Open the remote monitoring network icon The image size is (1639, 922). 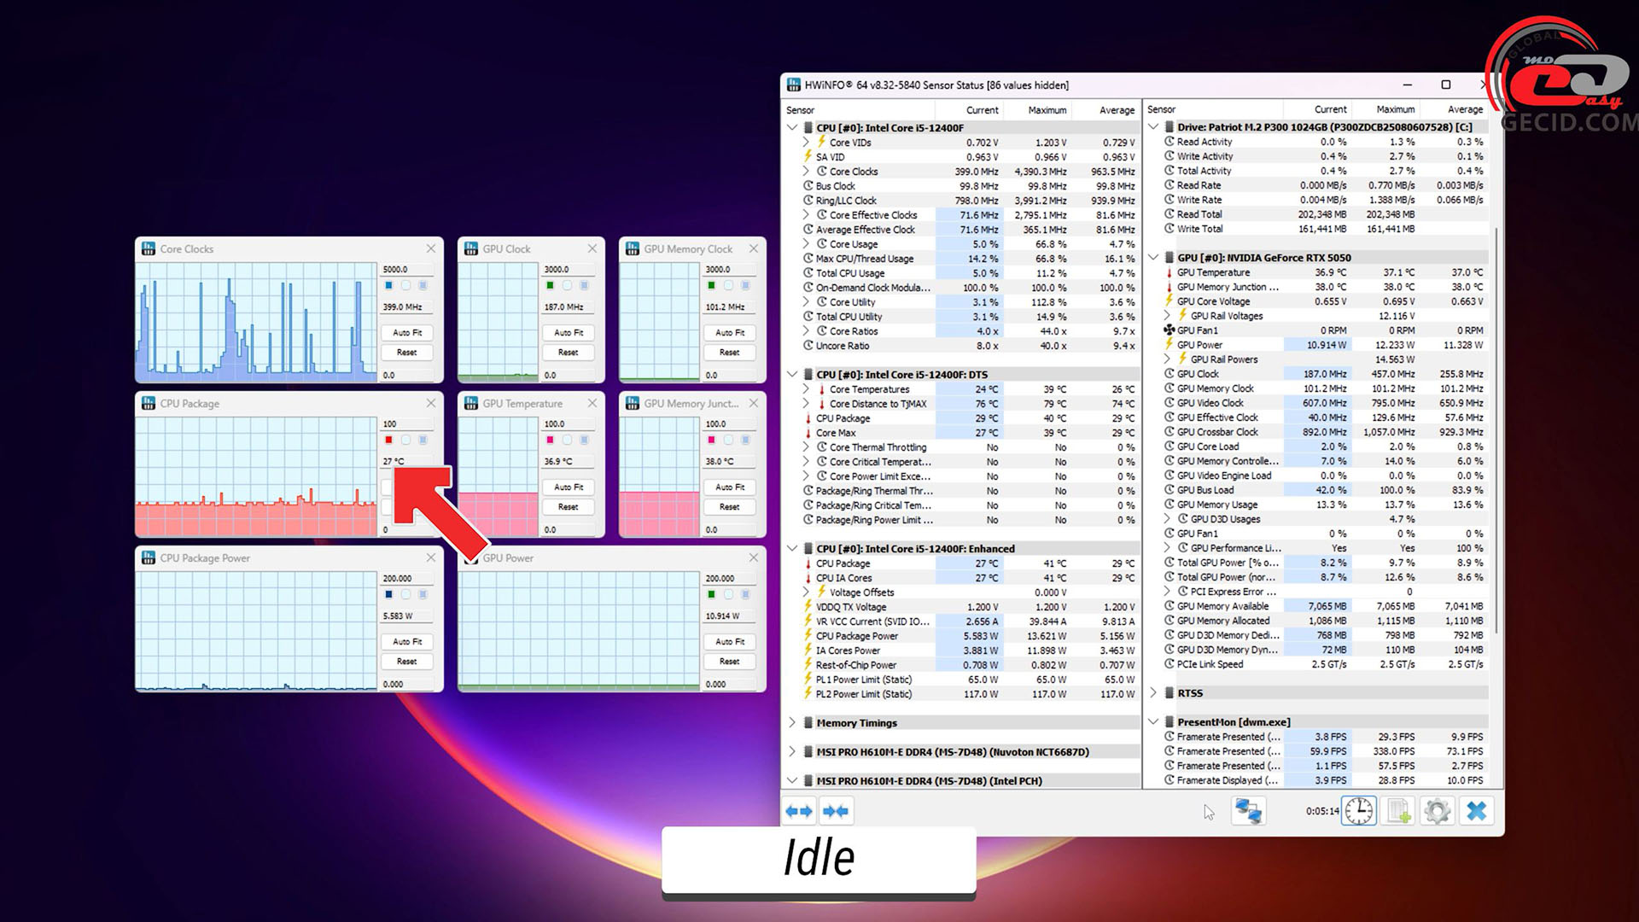[1248, 811]
